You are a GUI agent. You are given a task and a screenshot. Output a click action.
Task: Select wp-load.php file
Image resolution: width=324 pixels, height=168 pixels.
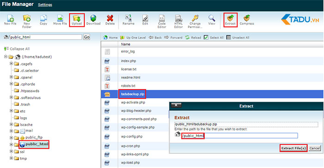(x=130, y=162)
